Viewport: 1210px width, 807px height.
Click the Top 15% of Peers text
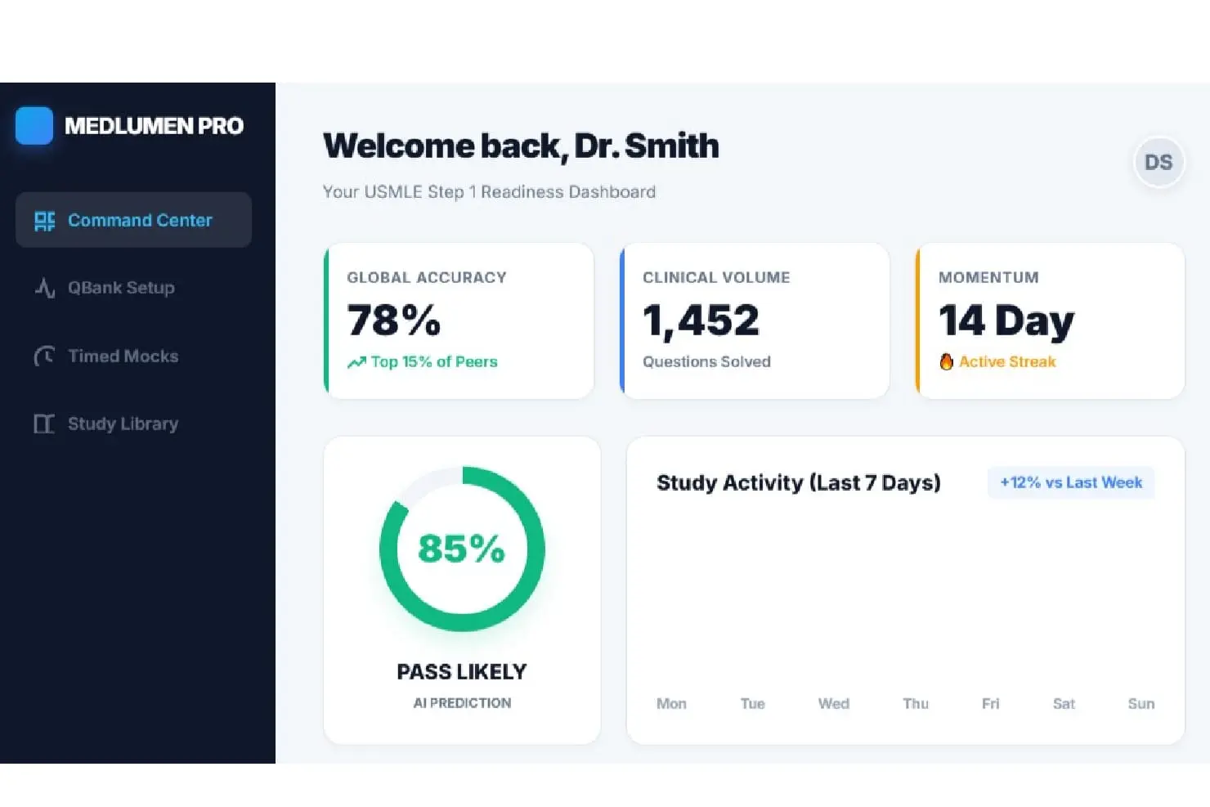(434, 361)
